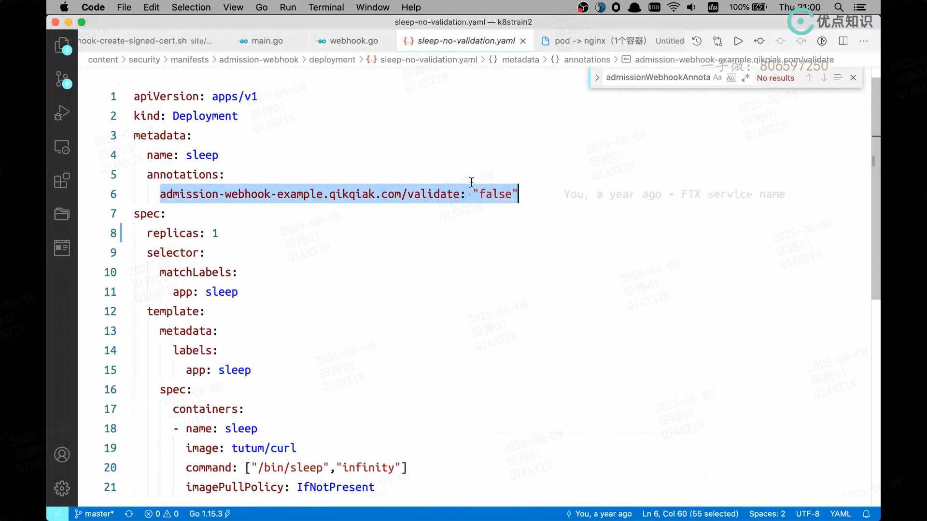Toggle Match Case in find widget
927x521 pixels.
pyautogui.click(x=717, y=78)
